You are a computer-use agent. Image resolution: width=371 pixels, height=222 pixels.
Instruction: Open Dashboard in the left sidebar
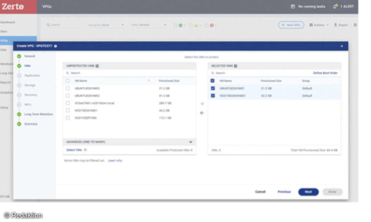pos(7,22)
